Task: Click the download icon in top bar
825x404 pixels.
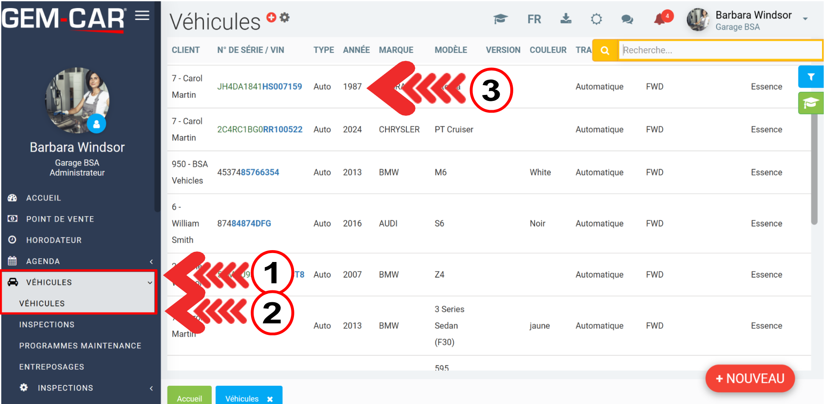Action: (x=565, y=19)
